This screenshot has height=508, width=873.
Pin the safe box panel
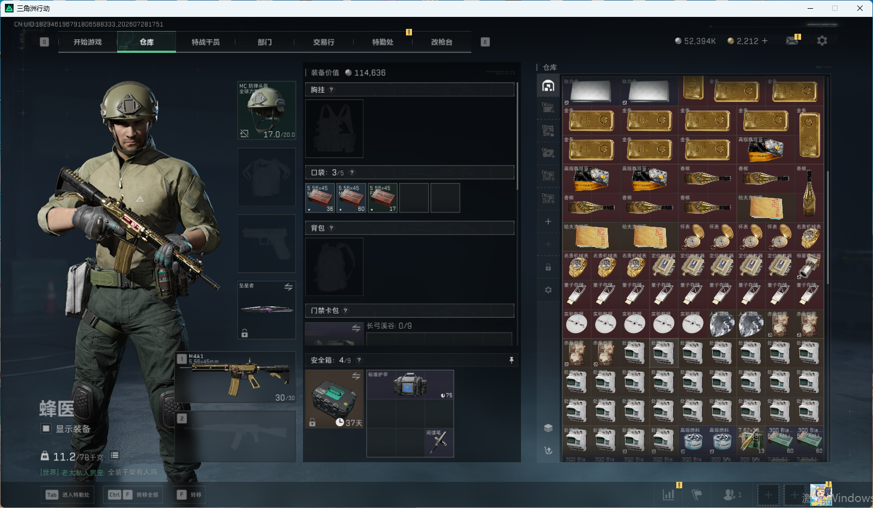click(511, 360)
